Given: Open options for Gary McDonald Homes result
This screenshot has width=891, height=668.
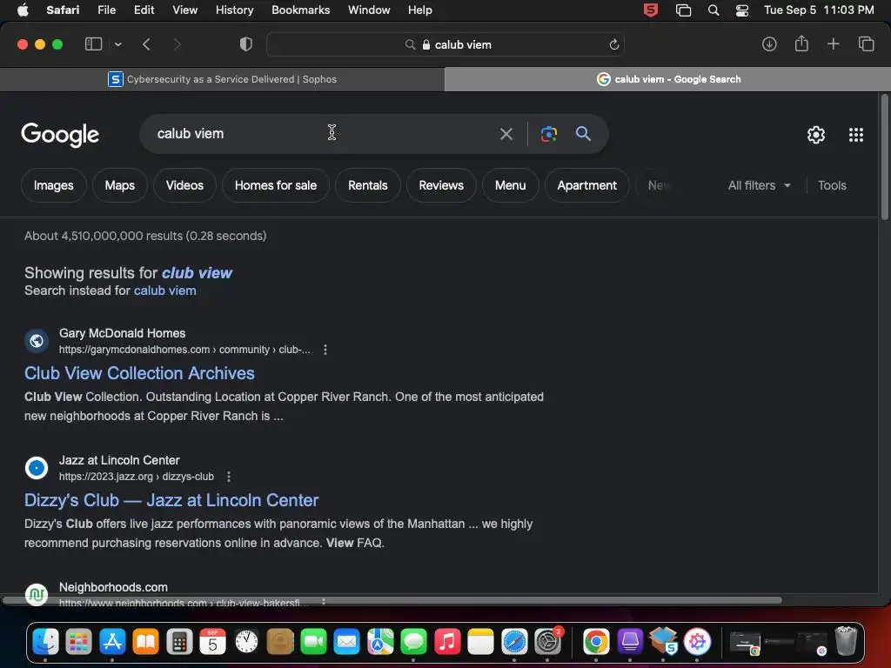Looking at the screenshot, I should pyautogui.click(x=325, y=350).
